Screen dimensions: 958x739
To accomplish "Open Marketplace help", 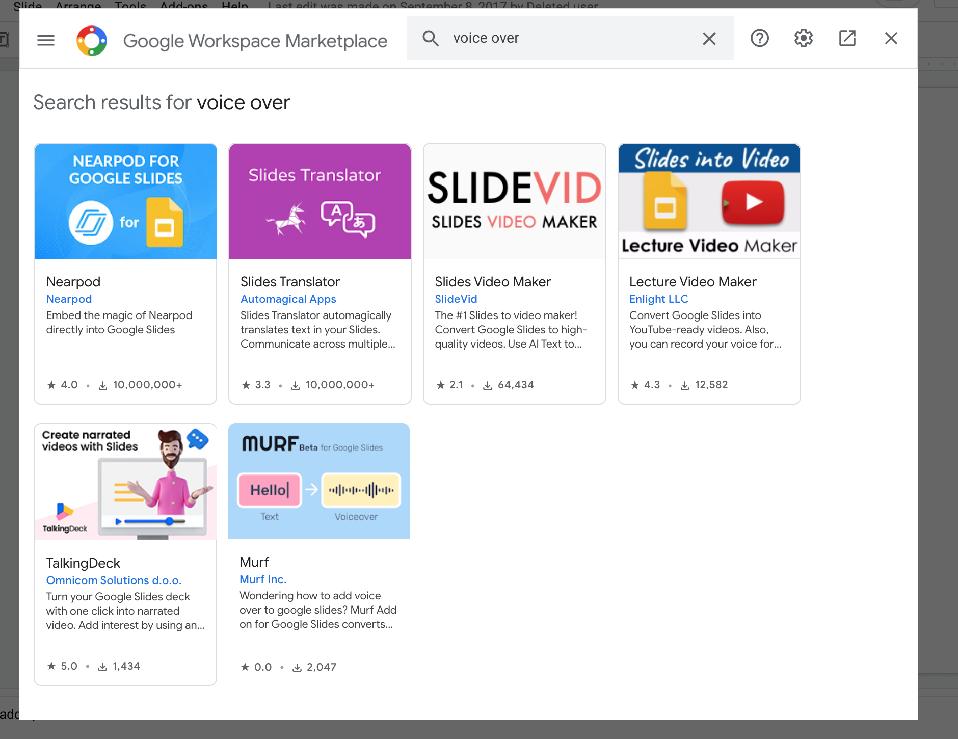I will 759,38.
